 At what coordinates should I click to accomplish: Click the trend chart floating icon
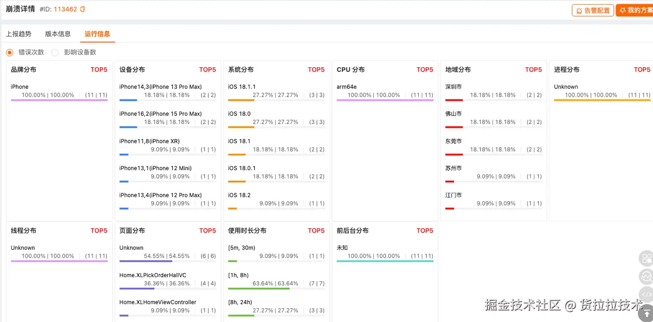point(646,277)
